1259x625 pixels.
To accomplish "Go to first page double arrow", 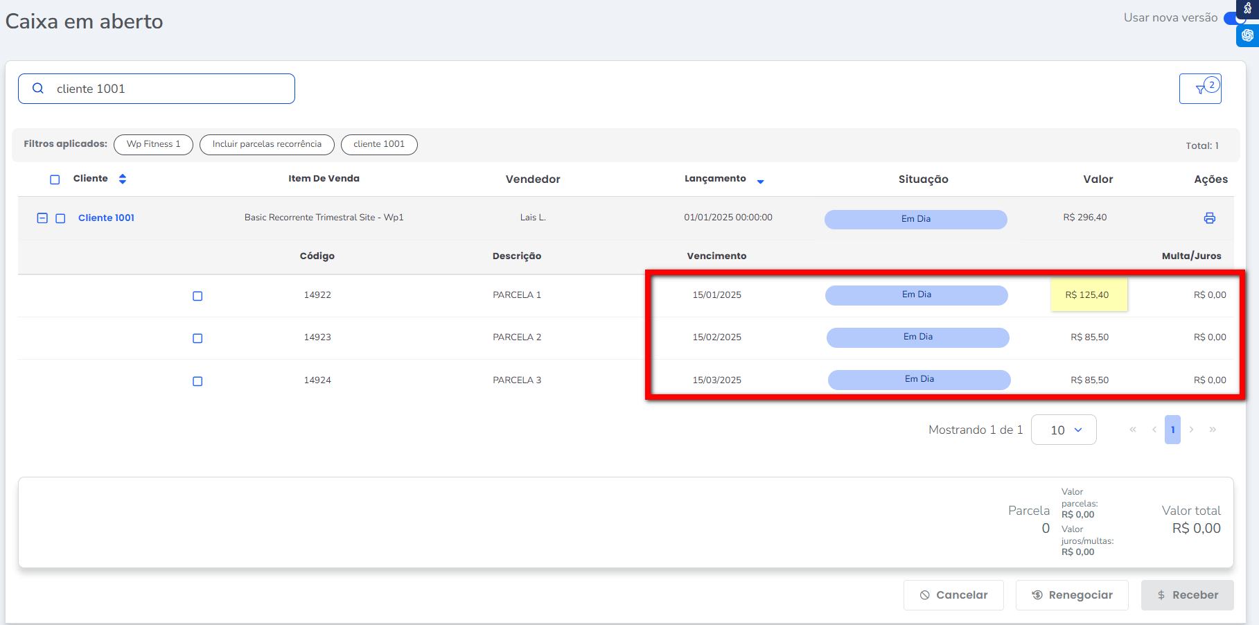I will coord(1133,430).
